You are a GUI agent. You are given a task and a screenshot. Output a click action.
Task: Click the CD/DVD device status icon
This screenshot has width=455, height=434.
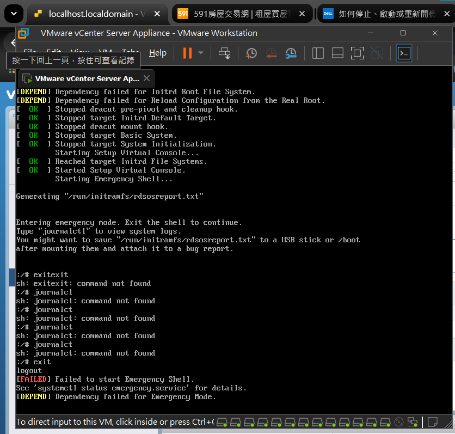399,422
